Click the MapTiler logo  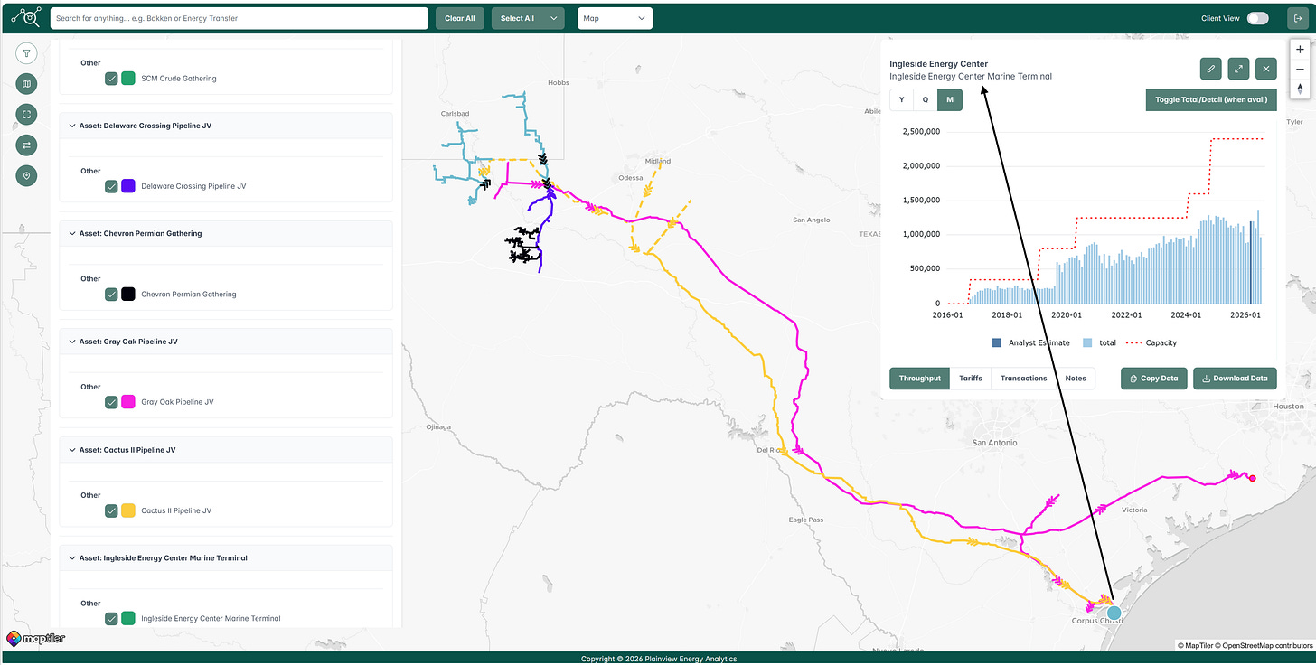[35, 639]
